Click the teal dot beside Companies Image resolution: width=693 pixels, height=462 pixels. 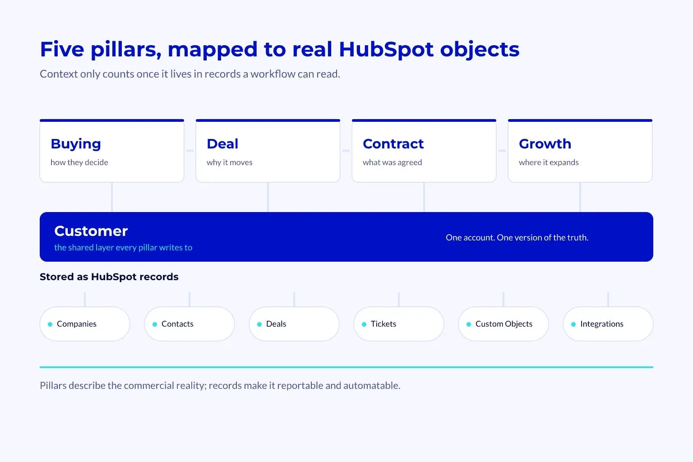pyautogui.click(x=50, y=324)
